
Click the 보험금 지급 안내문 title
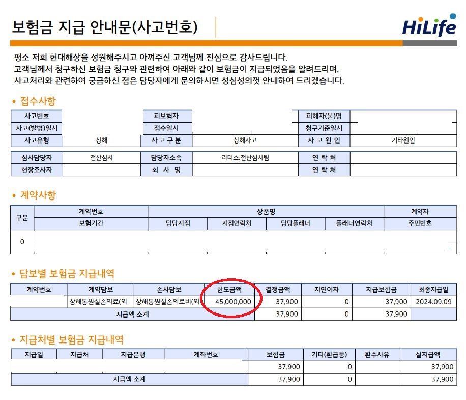[104, 26]
